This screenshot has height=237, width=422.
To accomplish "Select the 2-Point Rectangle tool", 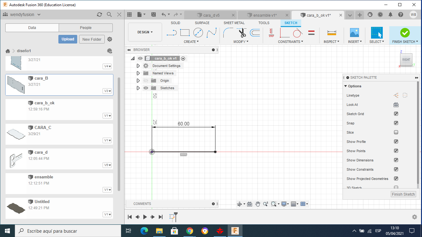I will 185,32.
